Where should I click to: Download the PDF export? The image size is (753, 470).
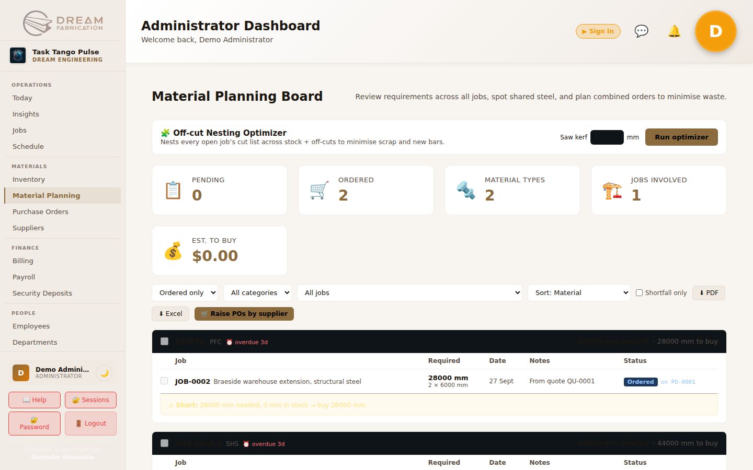click(x=709, y=293)
